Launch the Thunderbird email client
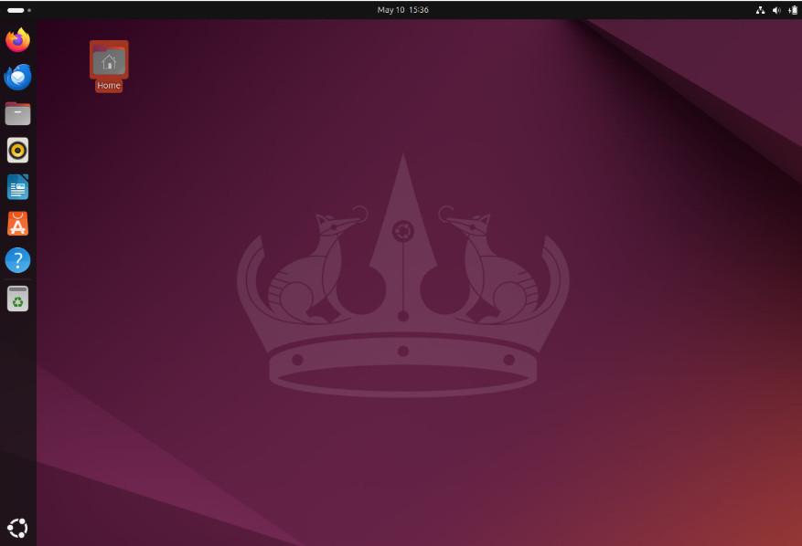 (16, 77)
